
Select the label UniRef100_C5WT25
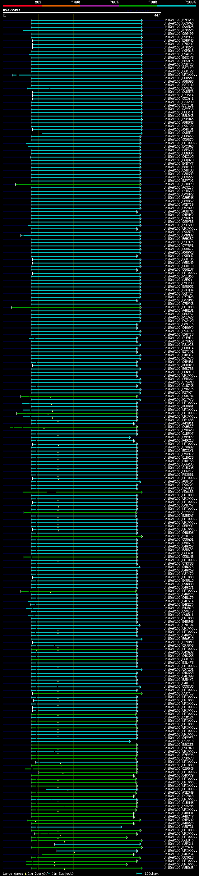pos(178,65)
